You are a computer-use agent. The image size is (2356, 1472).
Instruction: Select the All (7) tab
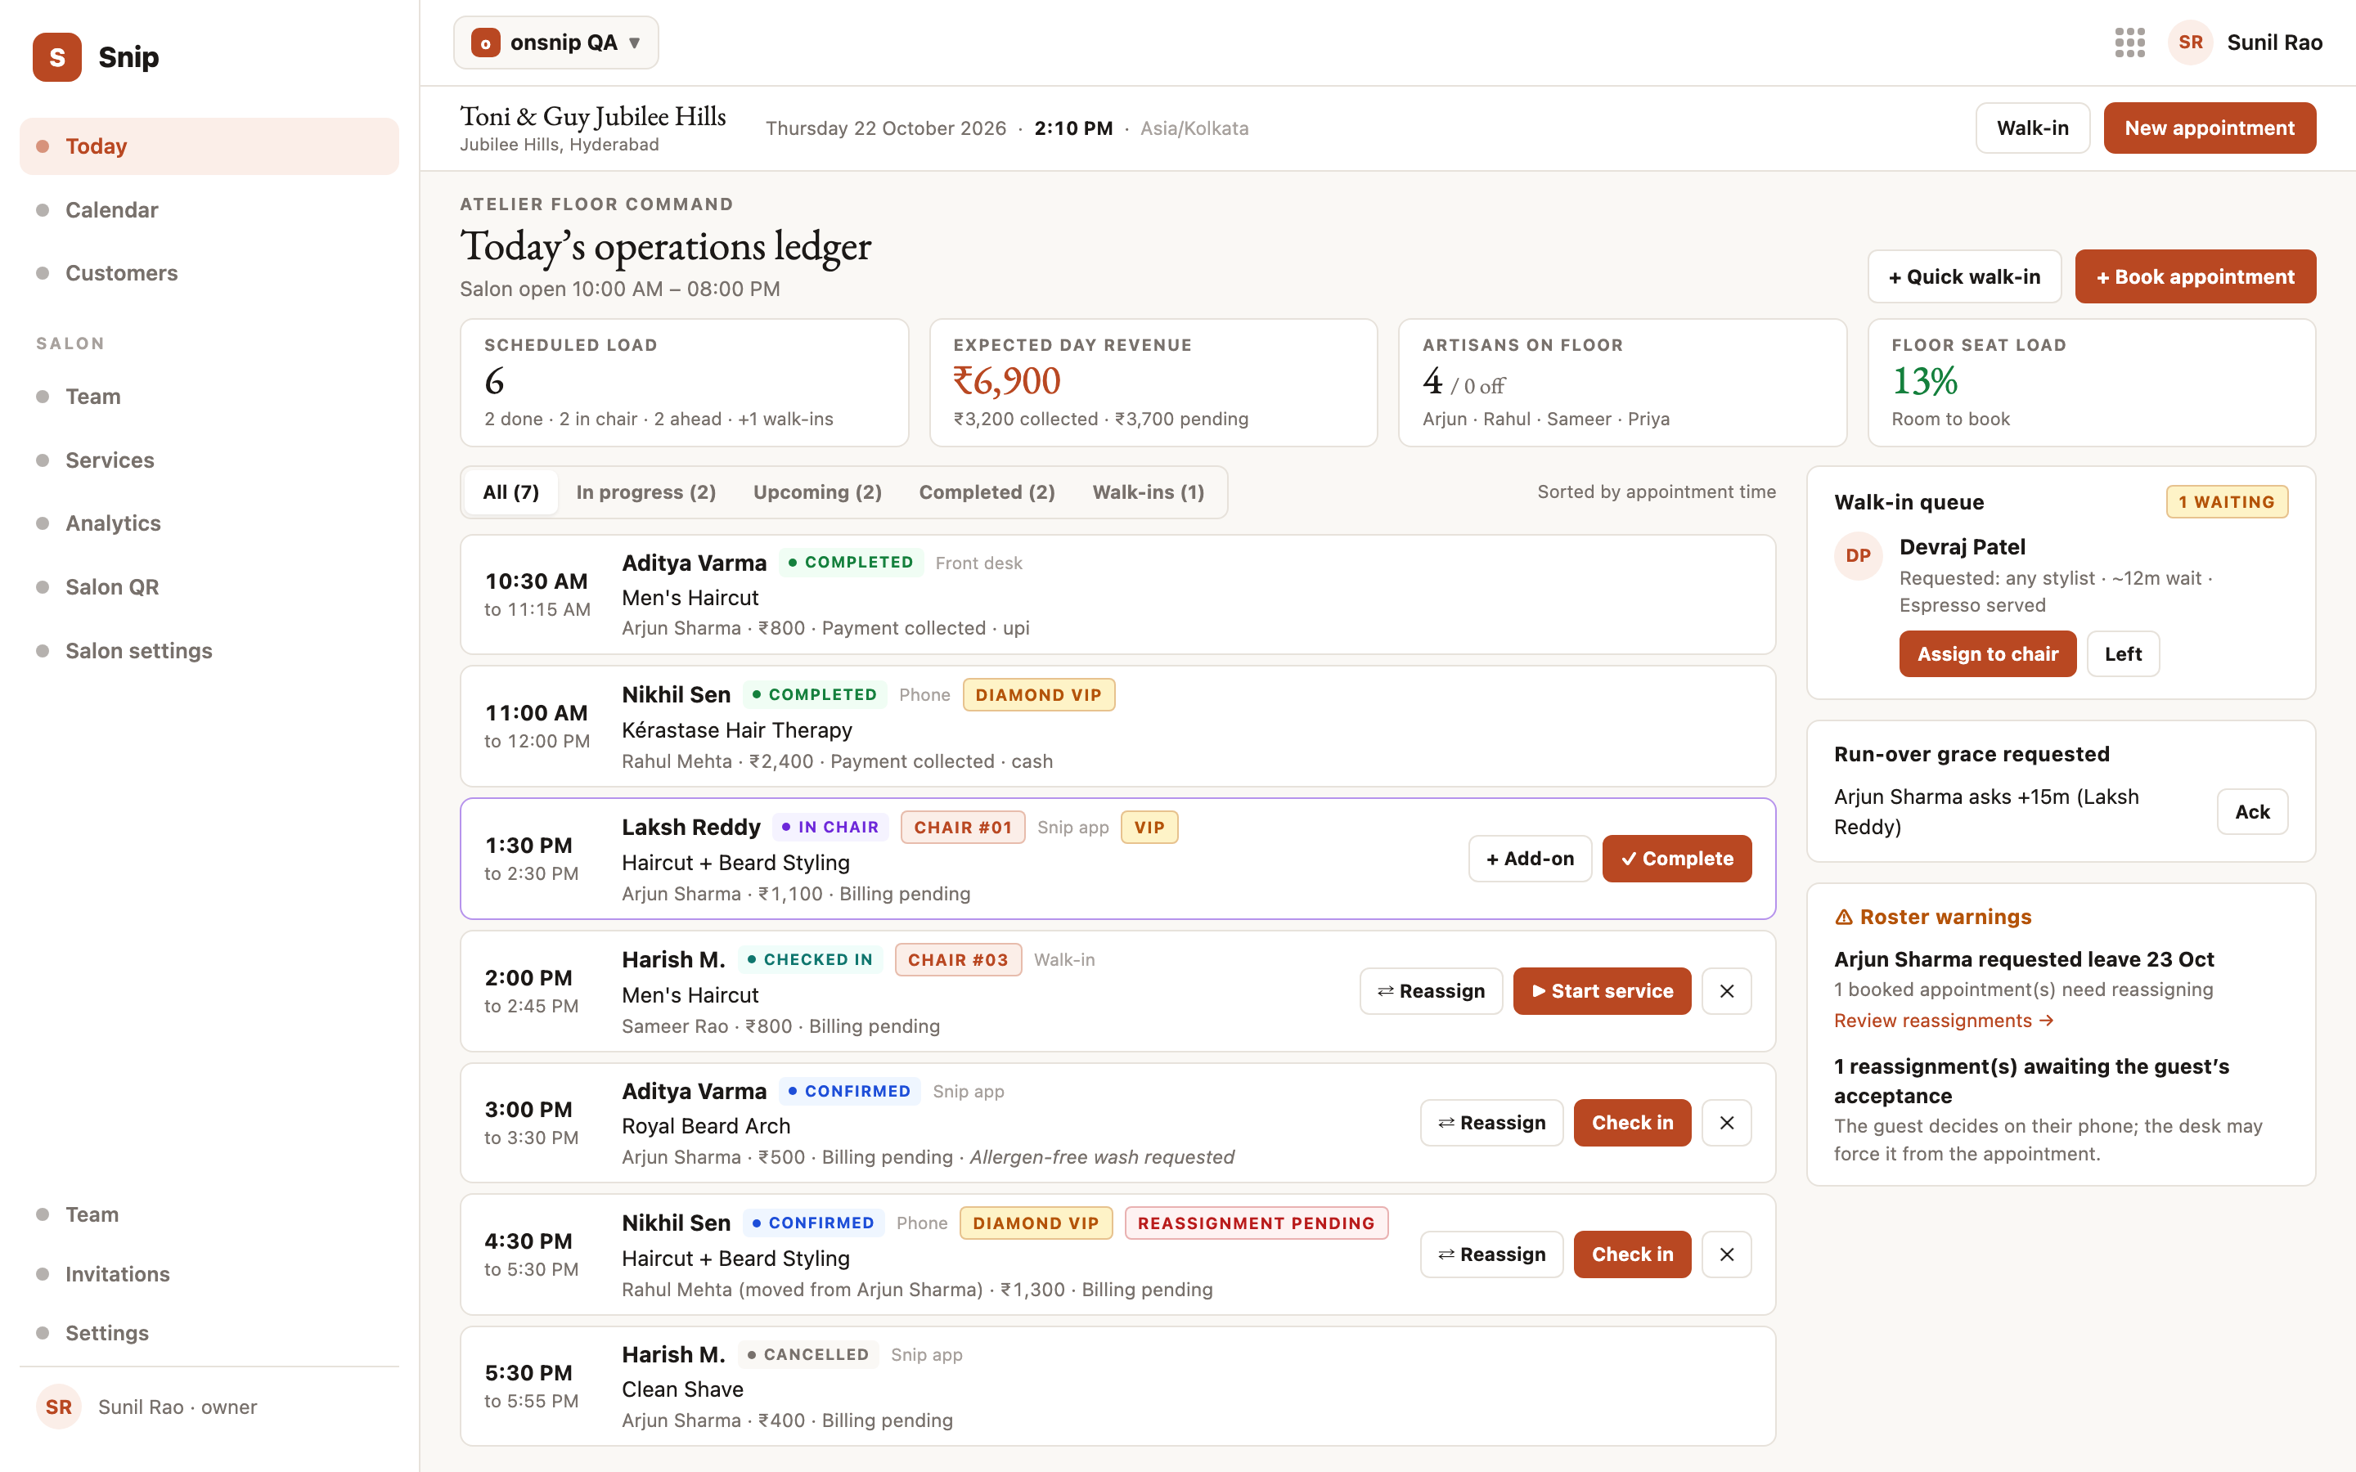510,492
